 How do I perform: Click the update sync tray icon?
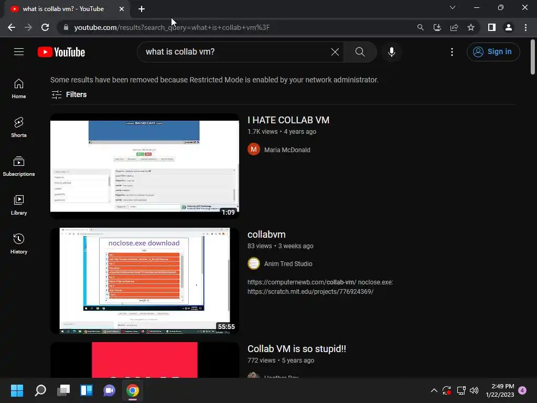tap(447, 390)
